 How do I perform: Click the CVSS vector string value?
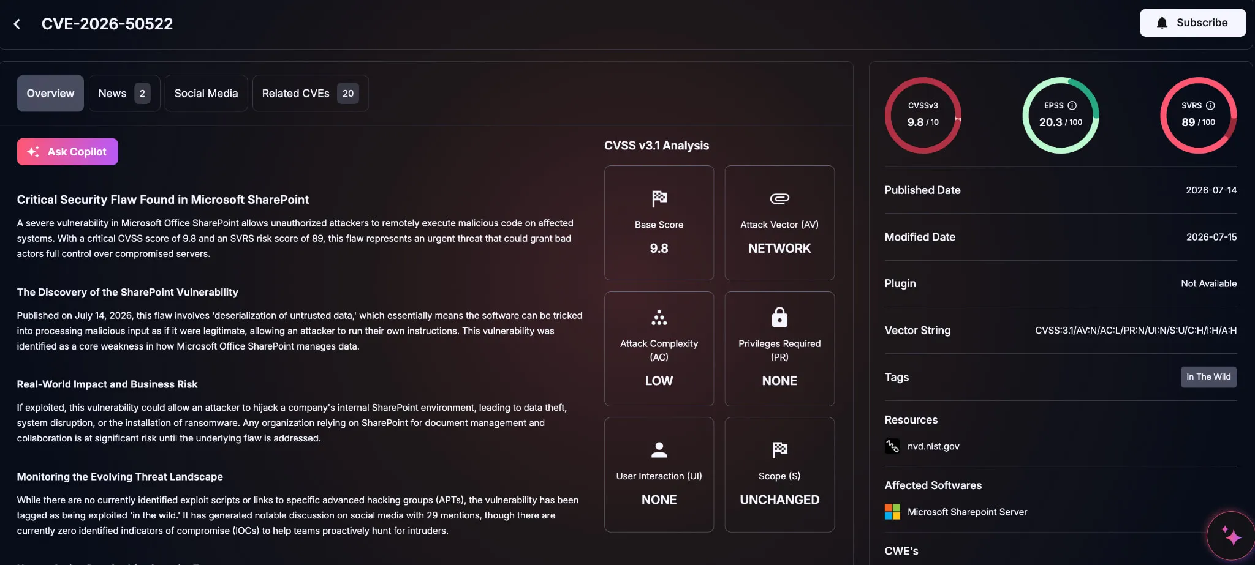(1136, 331)
